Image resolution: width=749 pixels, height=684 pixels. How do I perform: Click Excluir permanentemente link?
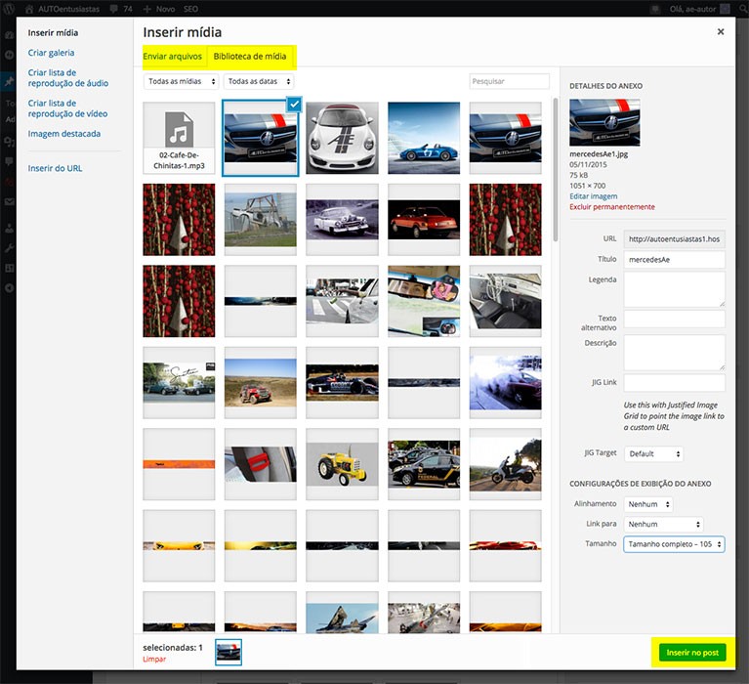coord(611,207)
